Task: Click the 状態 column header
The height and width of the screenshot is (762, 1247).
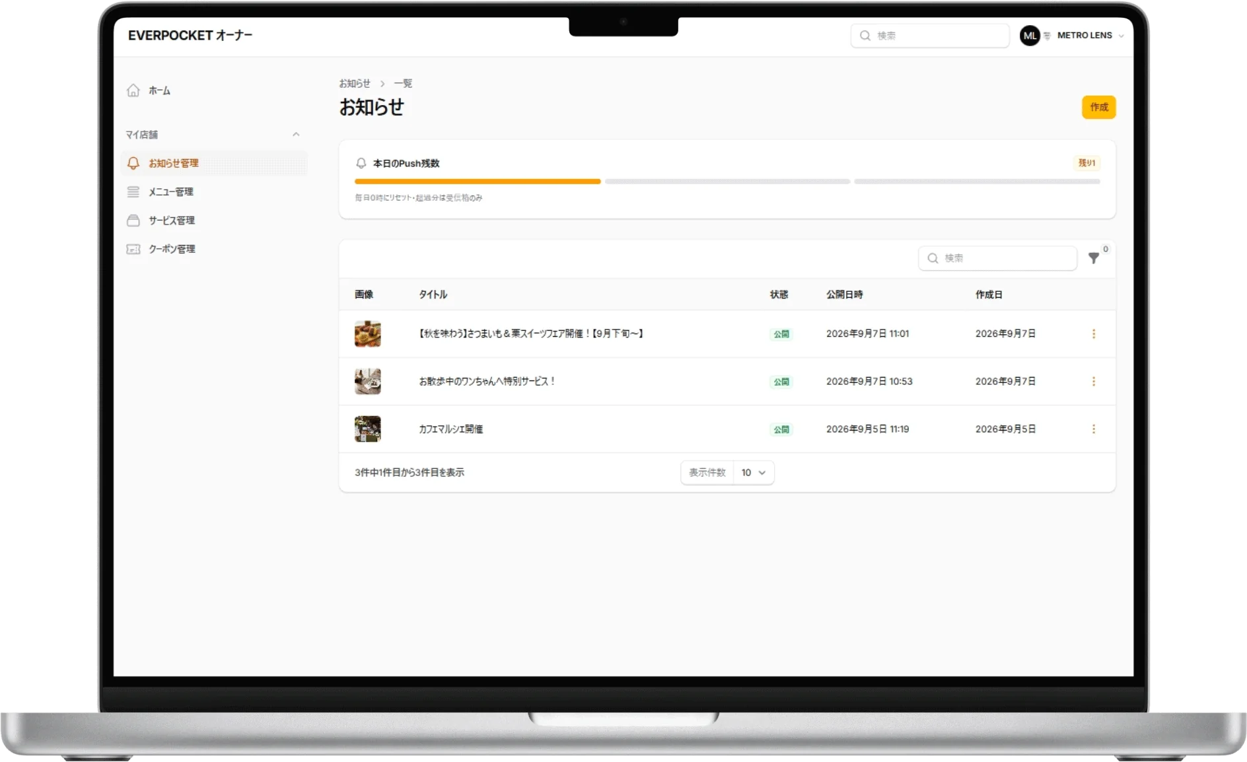Action: [x=779, y=294]
